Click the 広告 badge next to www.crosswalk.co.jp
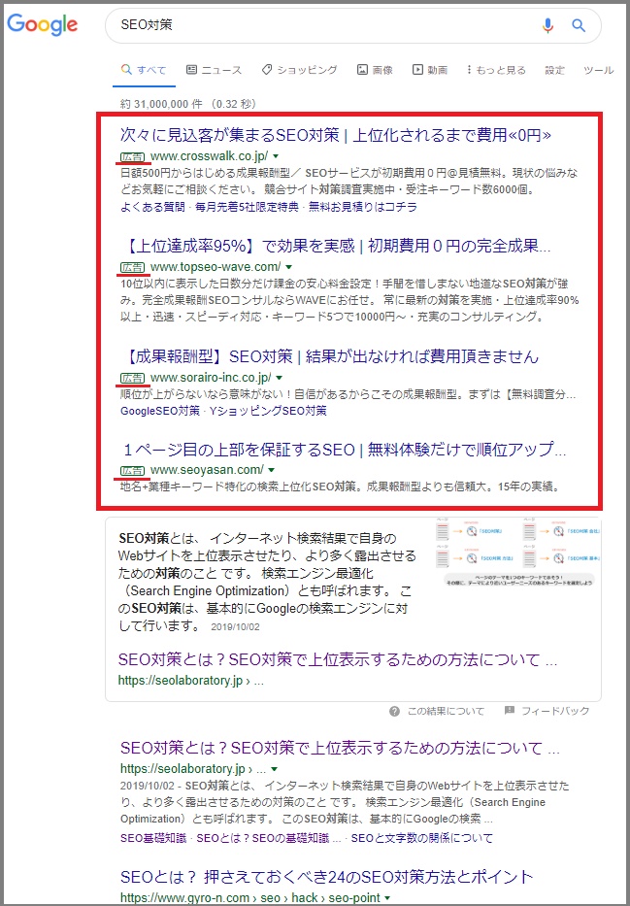This screenshot has height=906, width=630. click(x=133, y=156)
